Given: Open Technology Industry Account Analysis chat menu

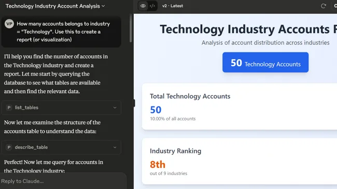Looking at the screenshot, I should pyautogui.click(x=55, y=6).
